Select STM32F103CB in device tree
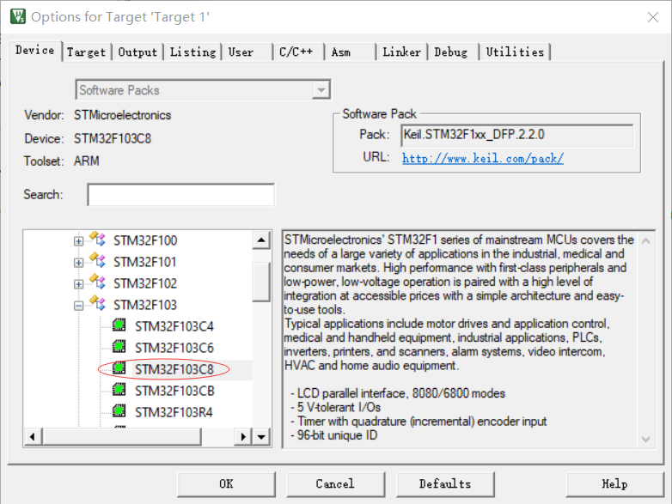 click(x=174, y=391)
